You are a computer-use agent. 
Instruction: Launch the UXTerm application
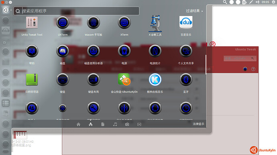click(x=63, y=22)
